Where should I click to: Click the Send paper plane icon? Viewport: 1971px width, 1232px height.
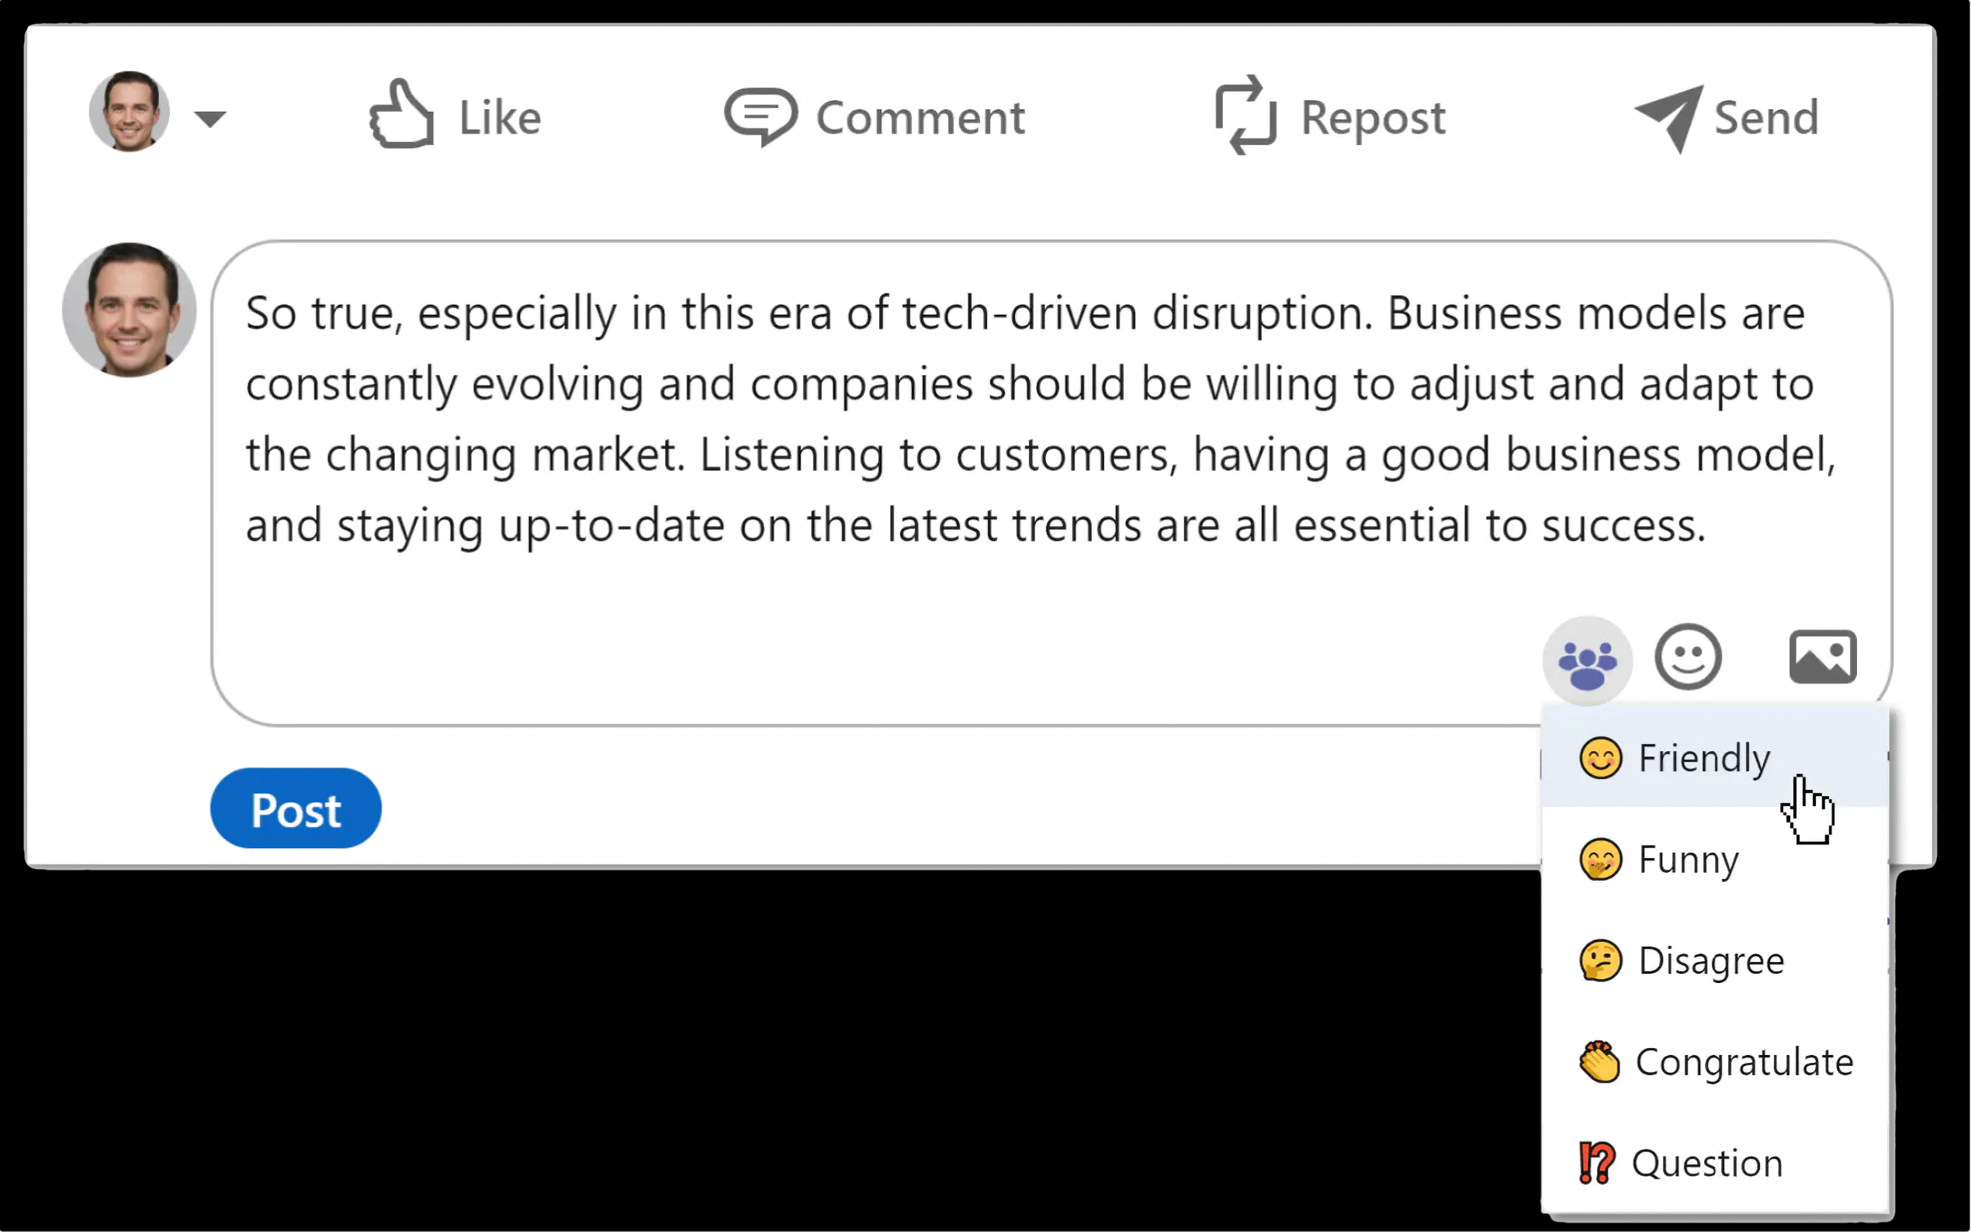tap(1668, 117)
